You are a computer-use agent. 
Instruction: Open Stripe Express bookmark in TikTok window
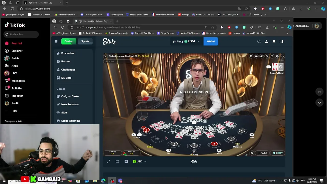[x=115, y=15]
